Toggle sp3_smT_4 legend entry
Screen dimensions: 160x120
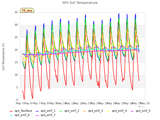coord(117,111)
